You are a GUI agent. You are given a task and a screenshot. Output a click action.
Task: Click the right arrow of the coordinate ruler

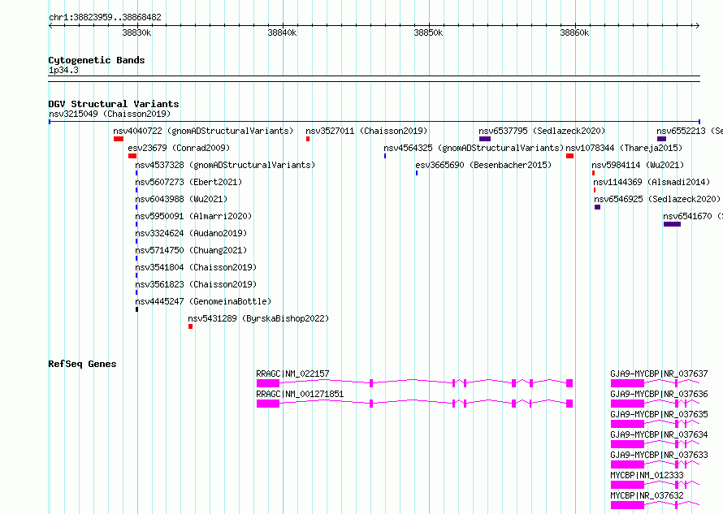[698, 25]
